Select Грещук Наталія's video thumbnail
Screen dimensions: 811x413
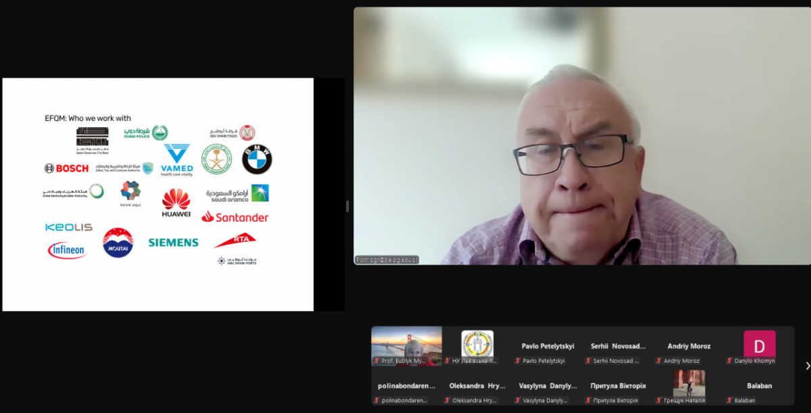pyautogui.click(x=689, y=383)
